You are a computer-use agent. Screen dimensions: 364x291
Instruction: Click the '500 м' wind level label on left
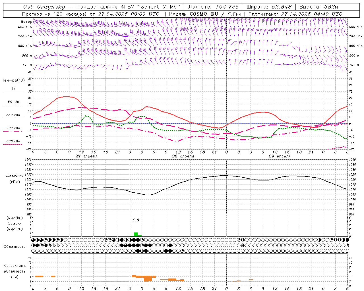pos(27,55)
